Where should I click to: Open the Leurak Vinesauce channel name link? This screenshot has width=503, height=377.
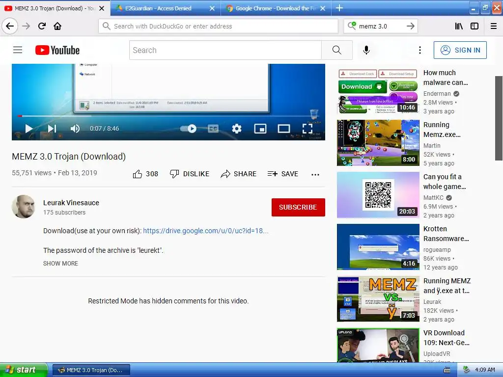tap(71, 203)
